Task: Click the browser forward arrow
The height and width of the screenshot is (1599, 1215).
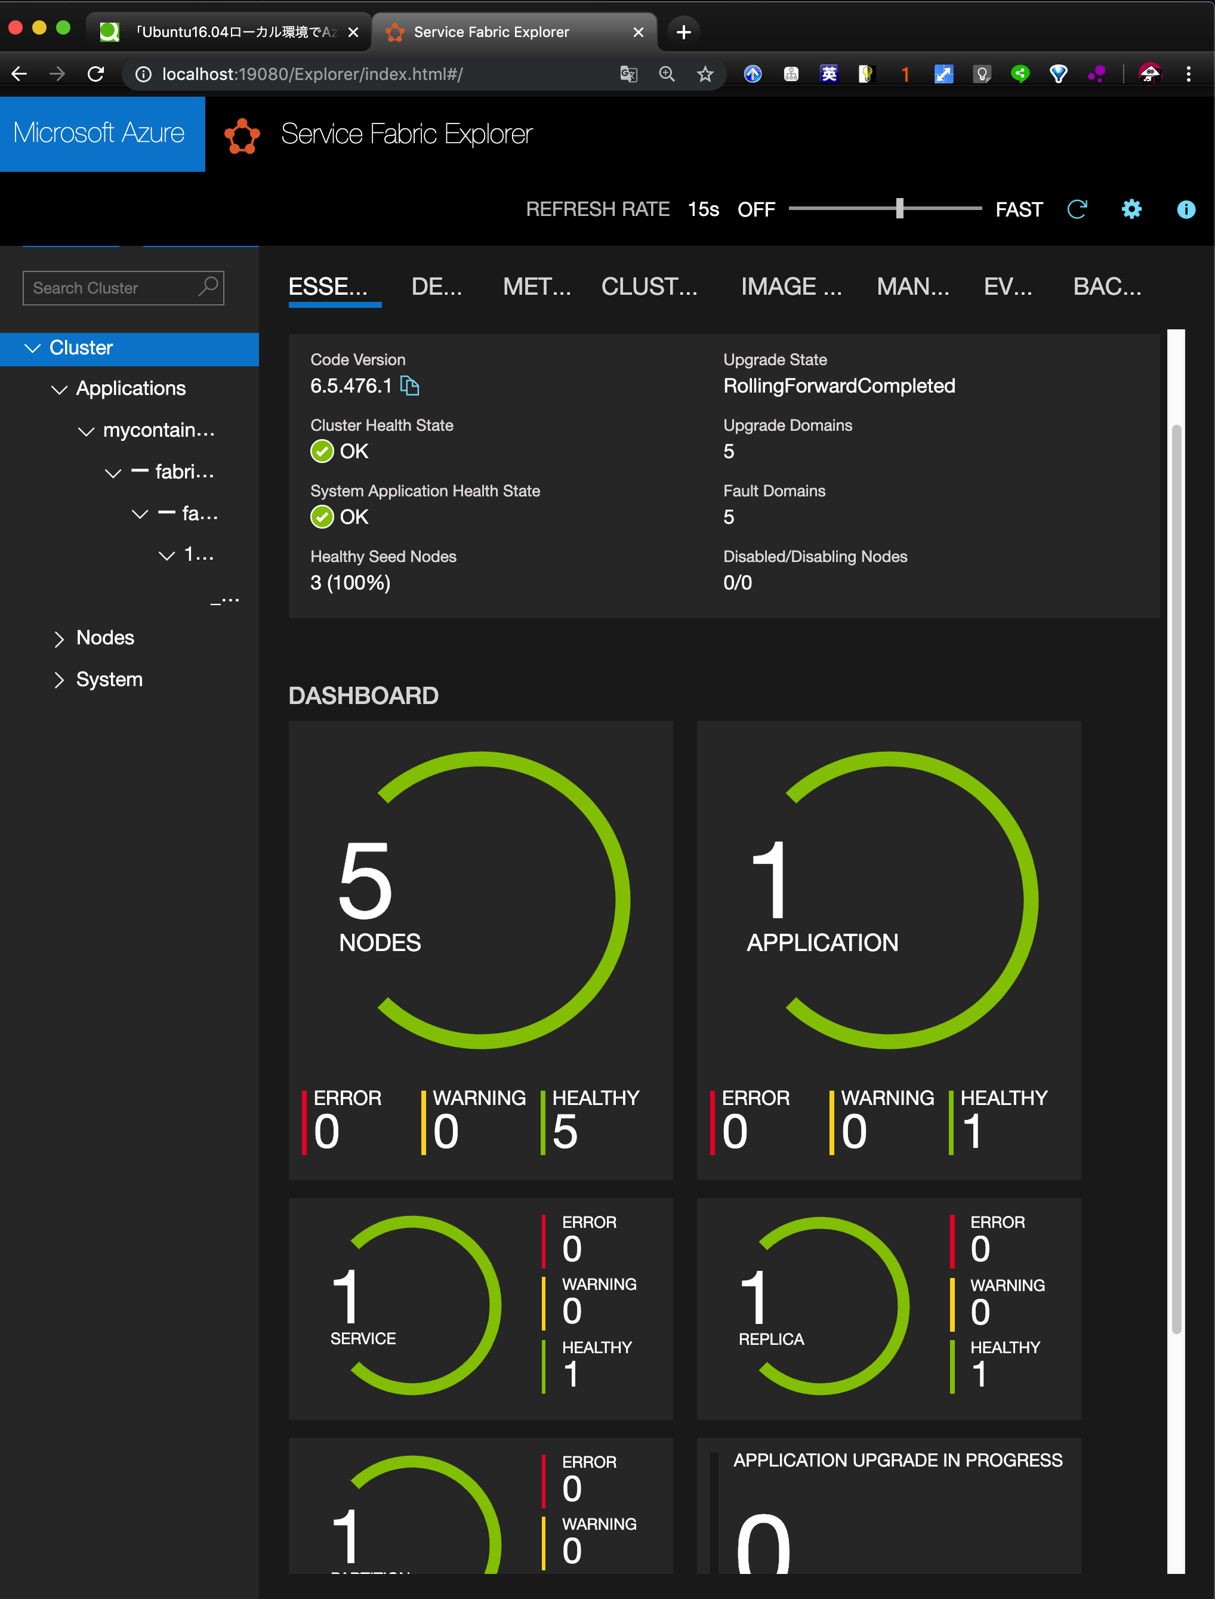Action: tap(57, 74)
